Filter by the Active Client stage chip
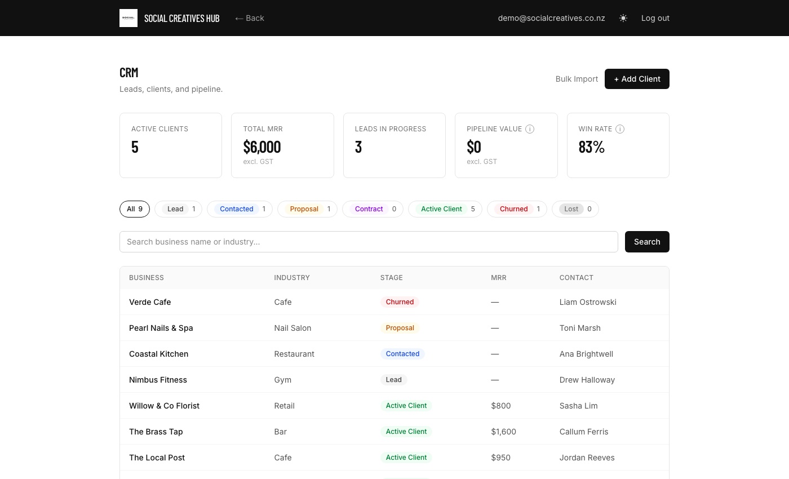 445,209
